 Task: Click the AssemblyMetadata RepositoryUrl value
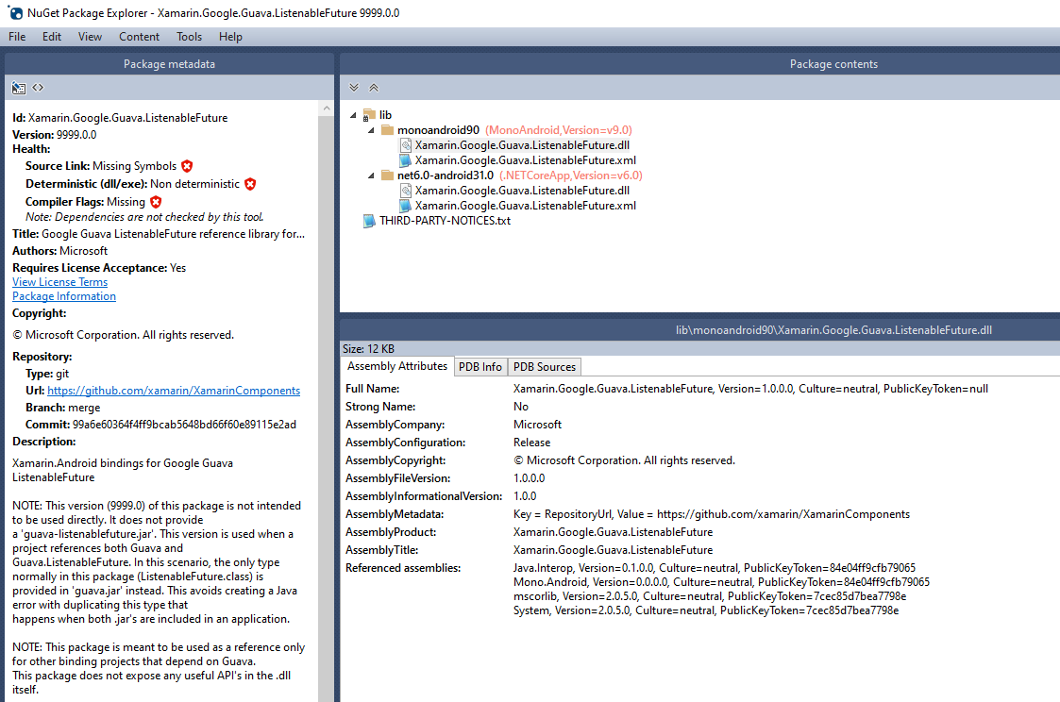[x=712, y=514]
